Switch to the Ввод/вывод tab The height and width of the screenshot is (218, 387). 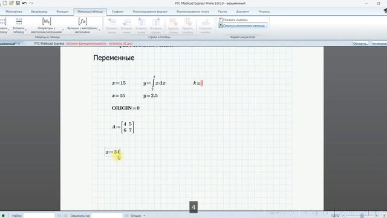pyautogui.click(x=39, y=12)
